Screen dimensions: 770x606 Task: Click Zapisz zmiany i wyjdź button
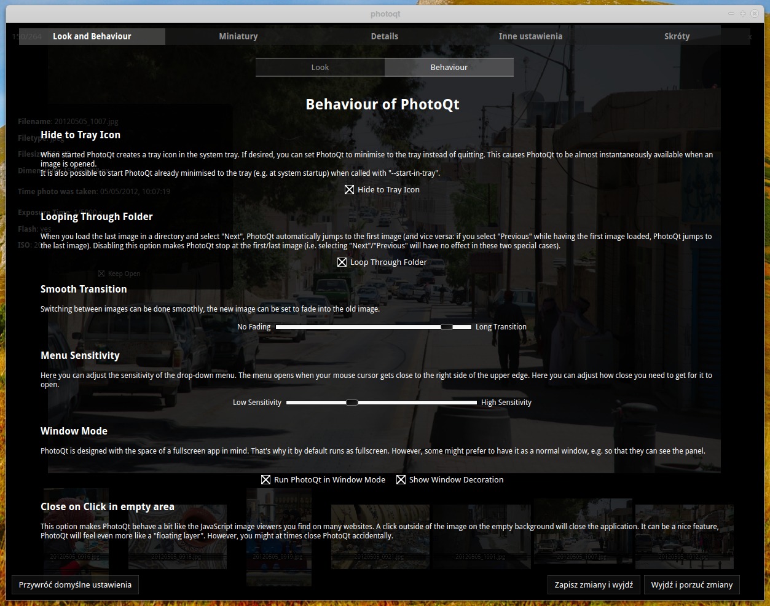coord(594,585)
